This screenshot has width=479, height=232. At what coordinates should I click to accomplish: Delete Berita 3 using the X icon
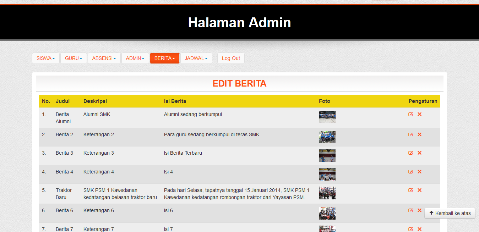tap(419, 153)
